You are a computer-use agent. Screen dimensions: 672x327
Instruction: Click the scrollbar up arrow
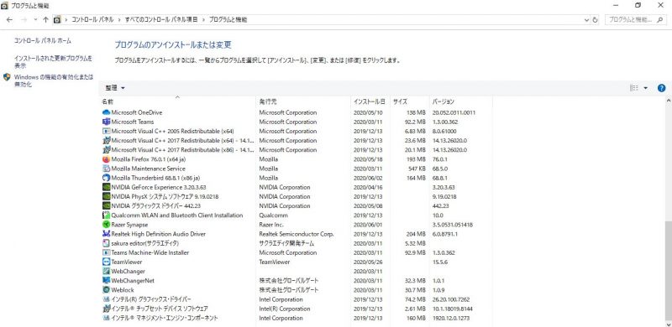click(669, 100)
